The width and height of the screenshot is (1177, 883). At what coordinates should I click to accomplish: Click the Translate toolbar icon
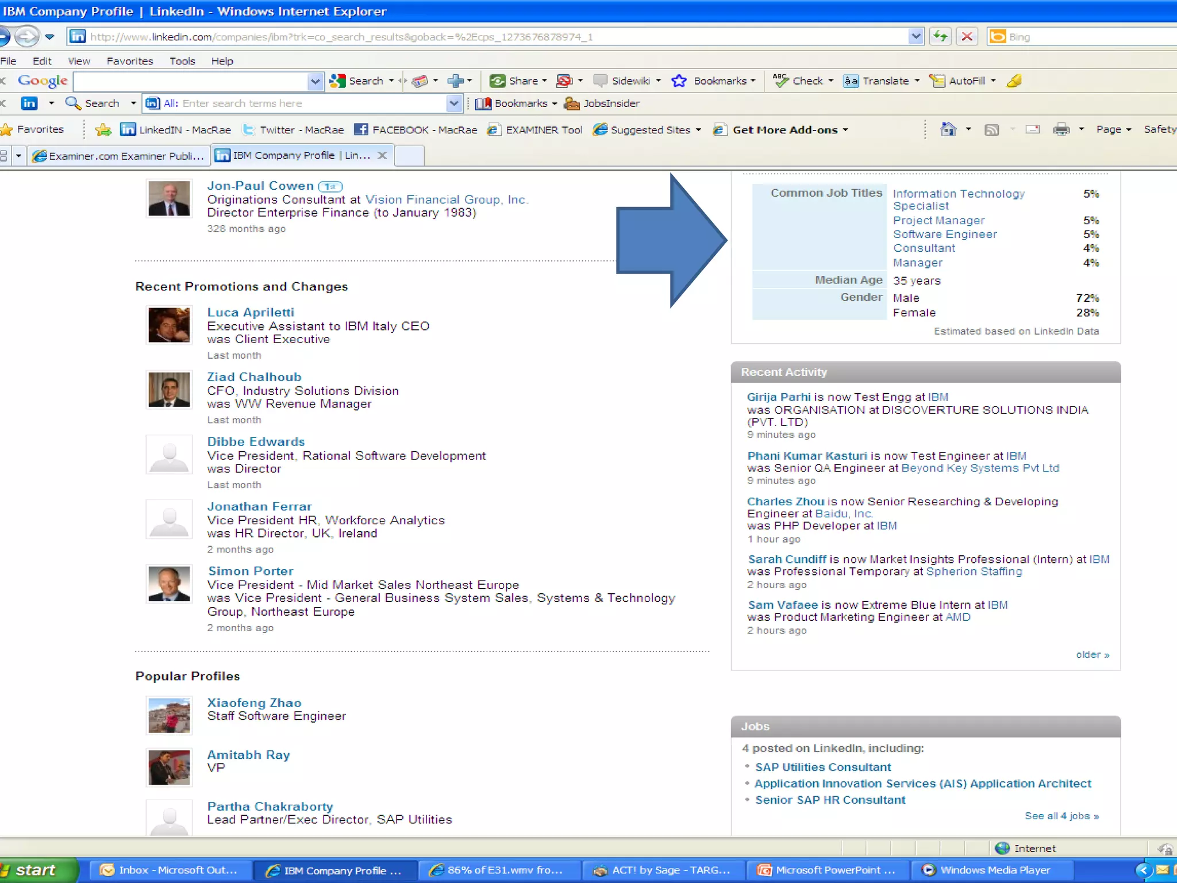pyautogui.click(x=851, y=81)
